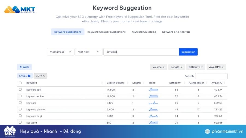Click the copy icon on COPY button
Viewport: 246px width, 138px height.
click(44, 76)
